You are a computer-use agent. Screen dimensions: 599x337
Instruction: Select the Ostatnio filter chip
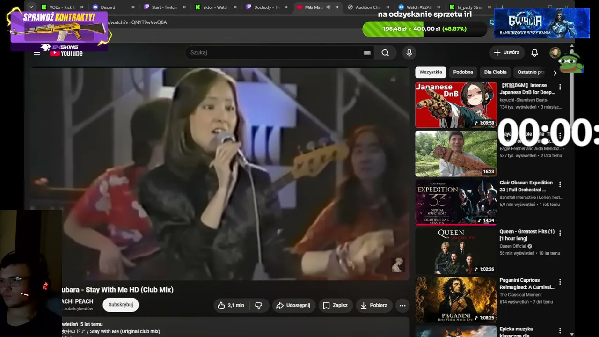click(x=531, y=72)
